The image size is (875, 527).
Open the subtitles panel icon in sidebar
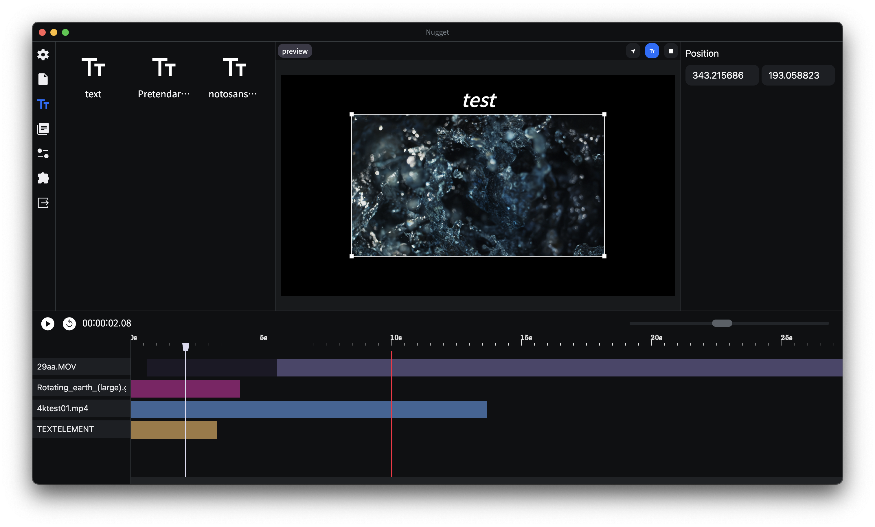(x=43, y=129)
